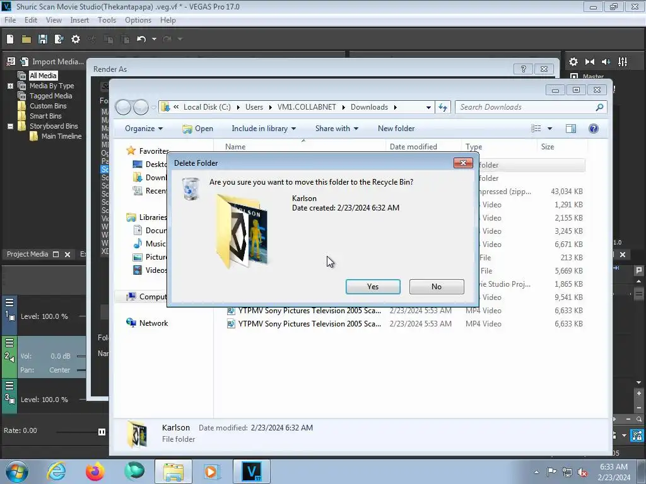Open the Tools menu

coord(107,20)
